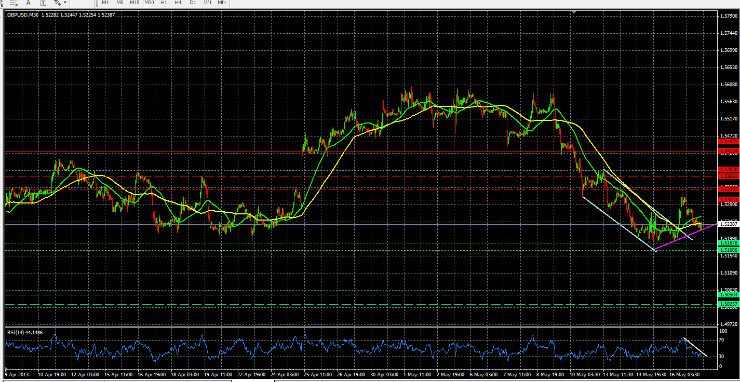
Task: Open the Arrows tool dropdown arrow
Action: coord(65,3)
